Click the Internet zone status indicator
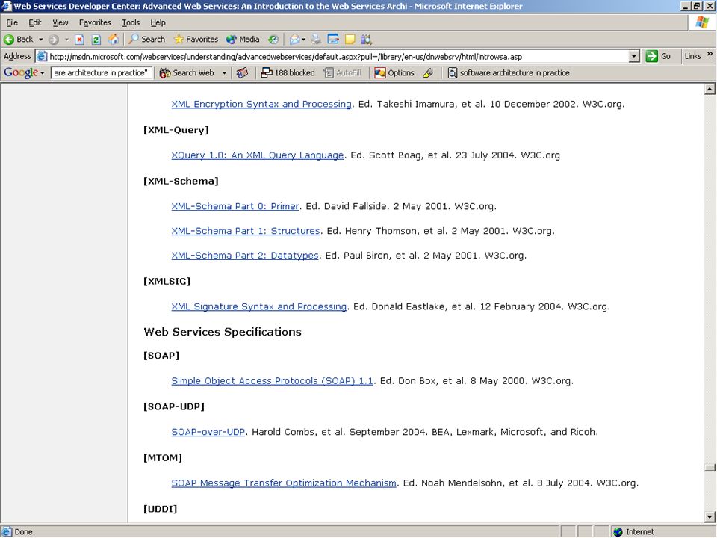Screen dimensions: 717x538 coord(633,531)
